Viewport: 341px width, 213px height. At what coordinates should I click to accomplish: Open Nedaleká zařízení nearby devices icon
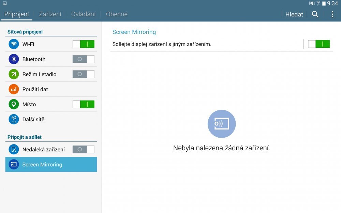pos(13,149)
